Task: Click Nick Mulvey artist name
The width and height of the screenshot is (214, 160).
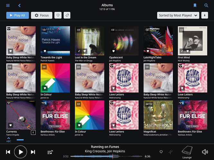Action: tap(184, 60)
